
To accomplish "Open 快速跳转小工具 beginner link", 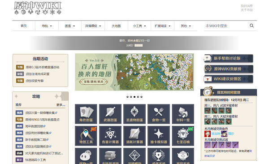I will pyautogui.click(x=35, y=160).
